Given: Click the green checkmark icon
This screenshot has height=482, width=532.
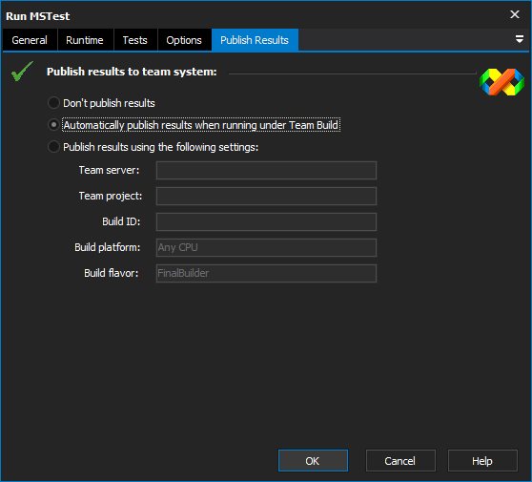Looking at the screenshot, I should click(x=22, y=71).
